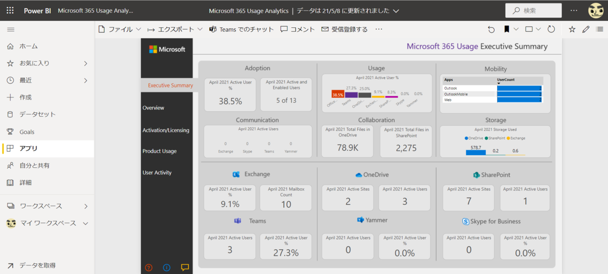Click the Teams logo icon
This screenshot has width=608, height=274.
(x=237, y=221)
